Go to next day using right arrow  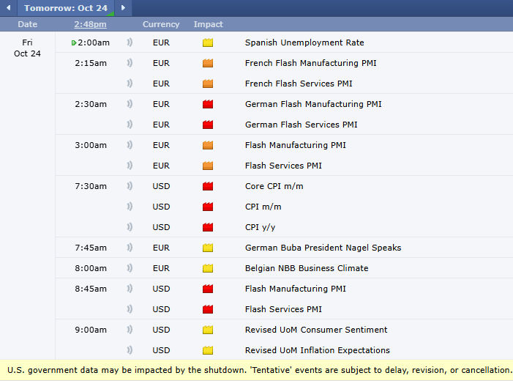123,8
